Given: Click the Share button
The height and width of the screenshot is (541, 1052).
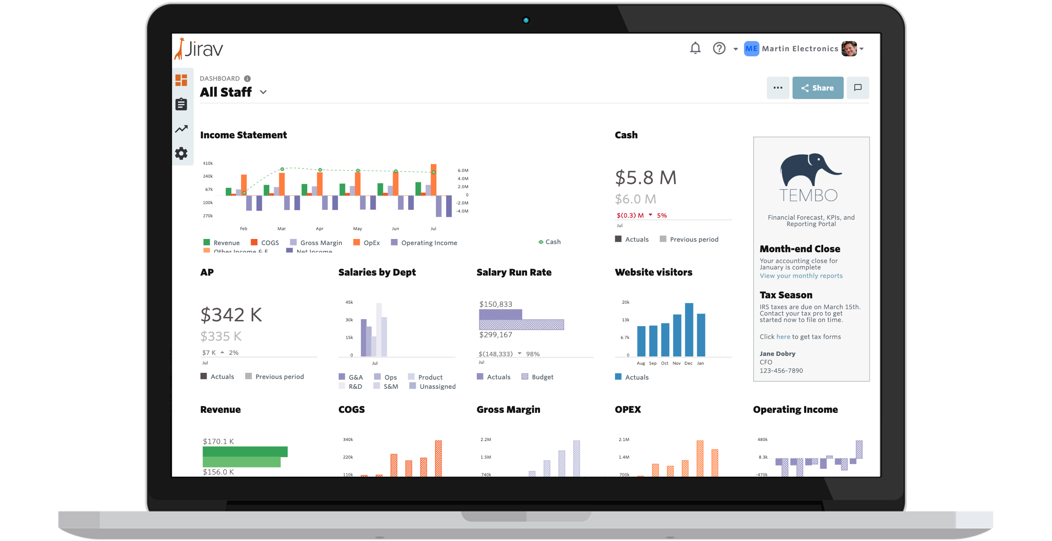Looking at the screenshot, I should click(818, 87).
